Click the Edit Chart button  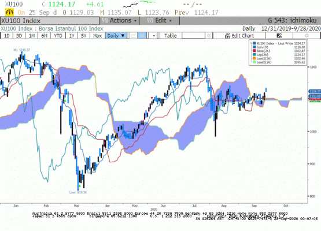click(x=239, y=36)
